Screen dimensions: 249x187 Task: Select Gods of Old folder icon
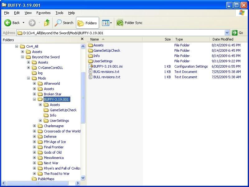click(x=40, y=152)
